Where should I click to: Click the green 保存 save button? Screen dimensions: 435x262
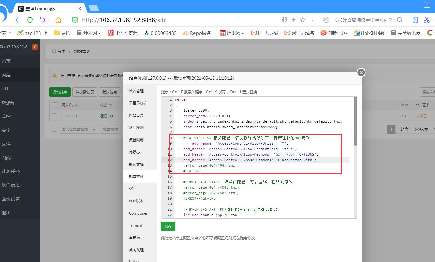168,226
